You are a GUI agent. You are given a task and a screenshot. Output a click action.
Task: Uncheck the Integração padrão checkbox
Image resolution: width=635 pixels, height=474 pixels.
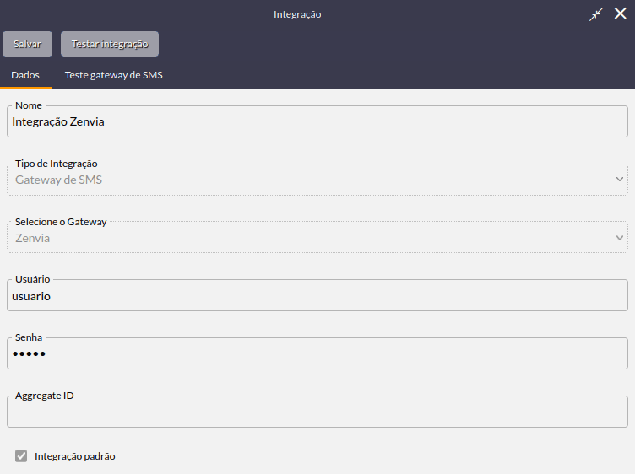[21, 455]
